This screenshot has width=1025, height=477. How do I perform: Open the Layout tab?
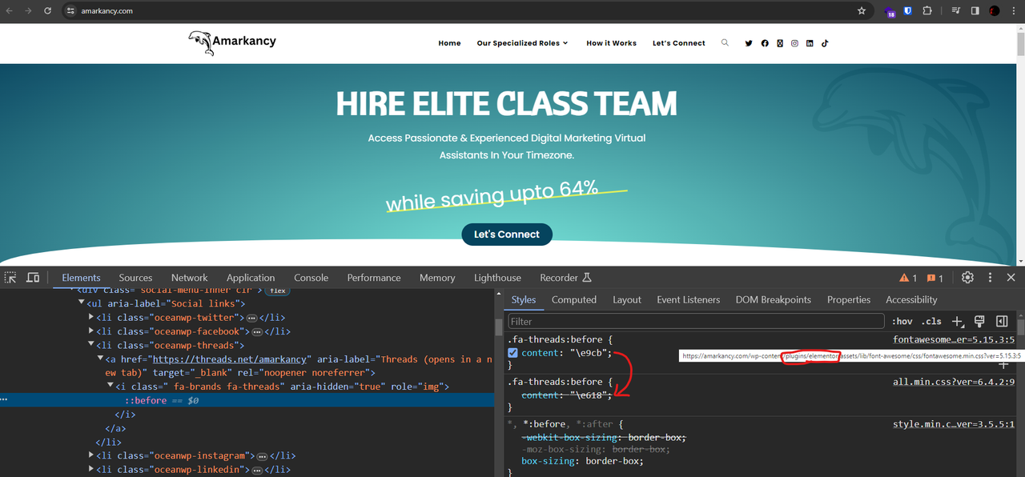pos(627,299)
